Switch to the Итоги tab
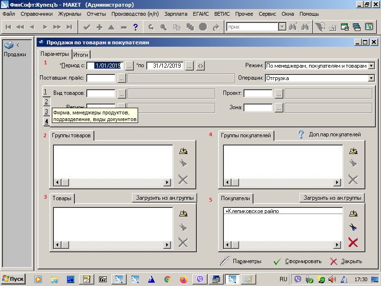 point(81,54)
